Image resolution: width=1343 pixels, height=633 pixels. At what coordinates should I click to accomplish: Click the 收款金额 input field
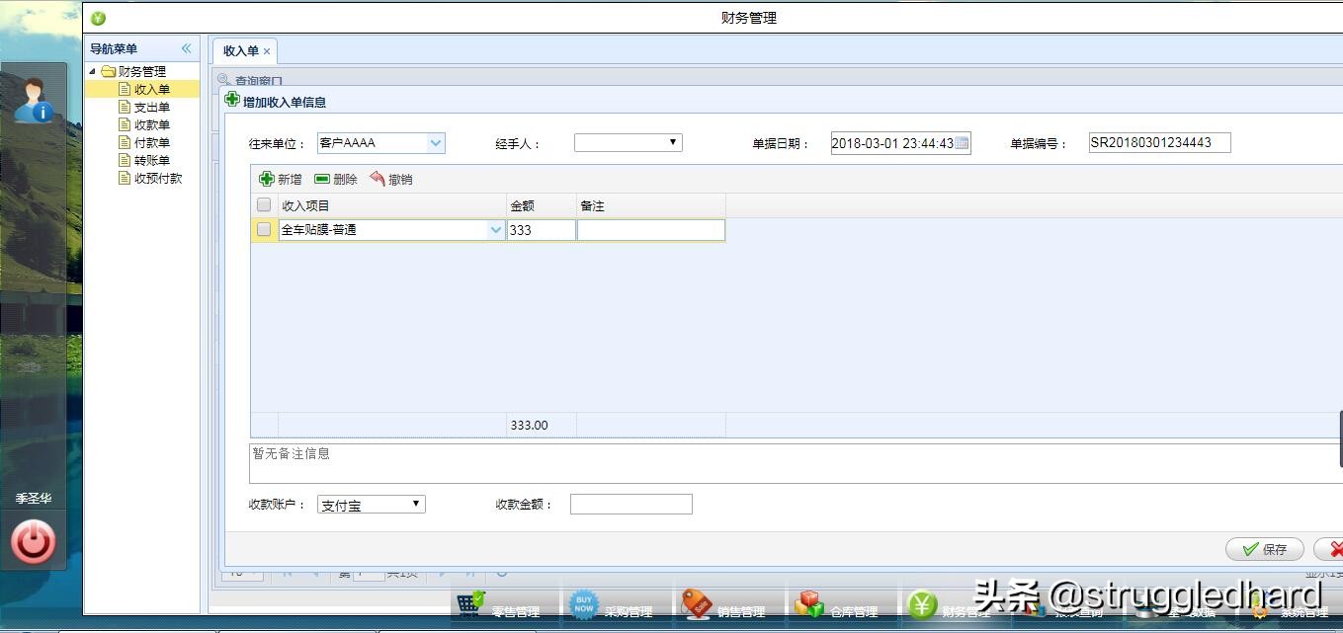click(x=630, y=504)
